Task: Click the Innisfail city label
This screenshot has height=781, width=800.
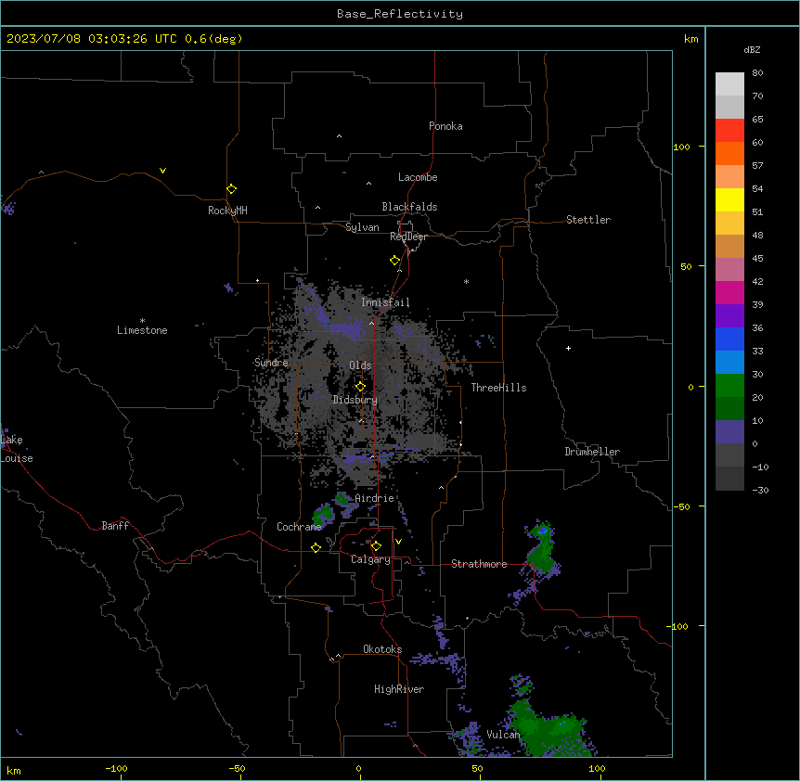Action: pyautogui.click(x=385, y=302)
